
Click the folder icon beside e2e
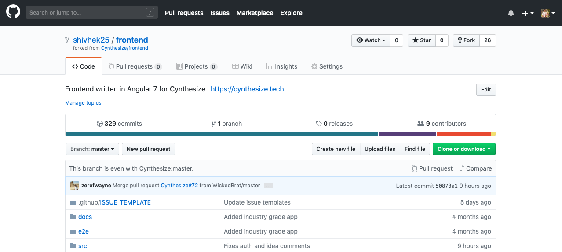73,231
